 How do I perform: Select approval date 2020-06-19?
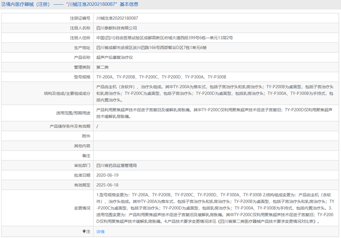click(x=108, y=175)
